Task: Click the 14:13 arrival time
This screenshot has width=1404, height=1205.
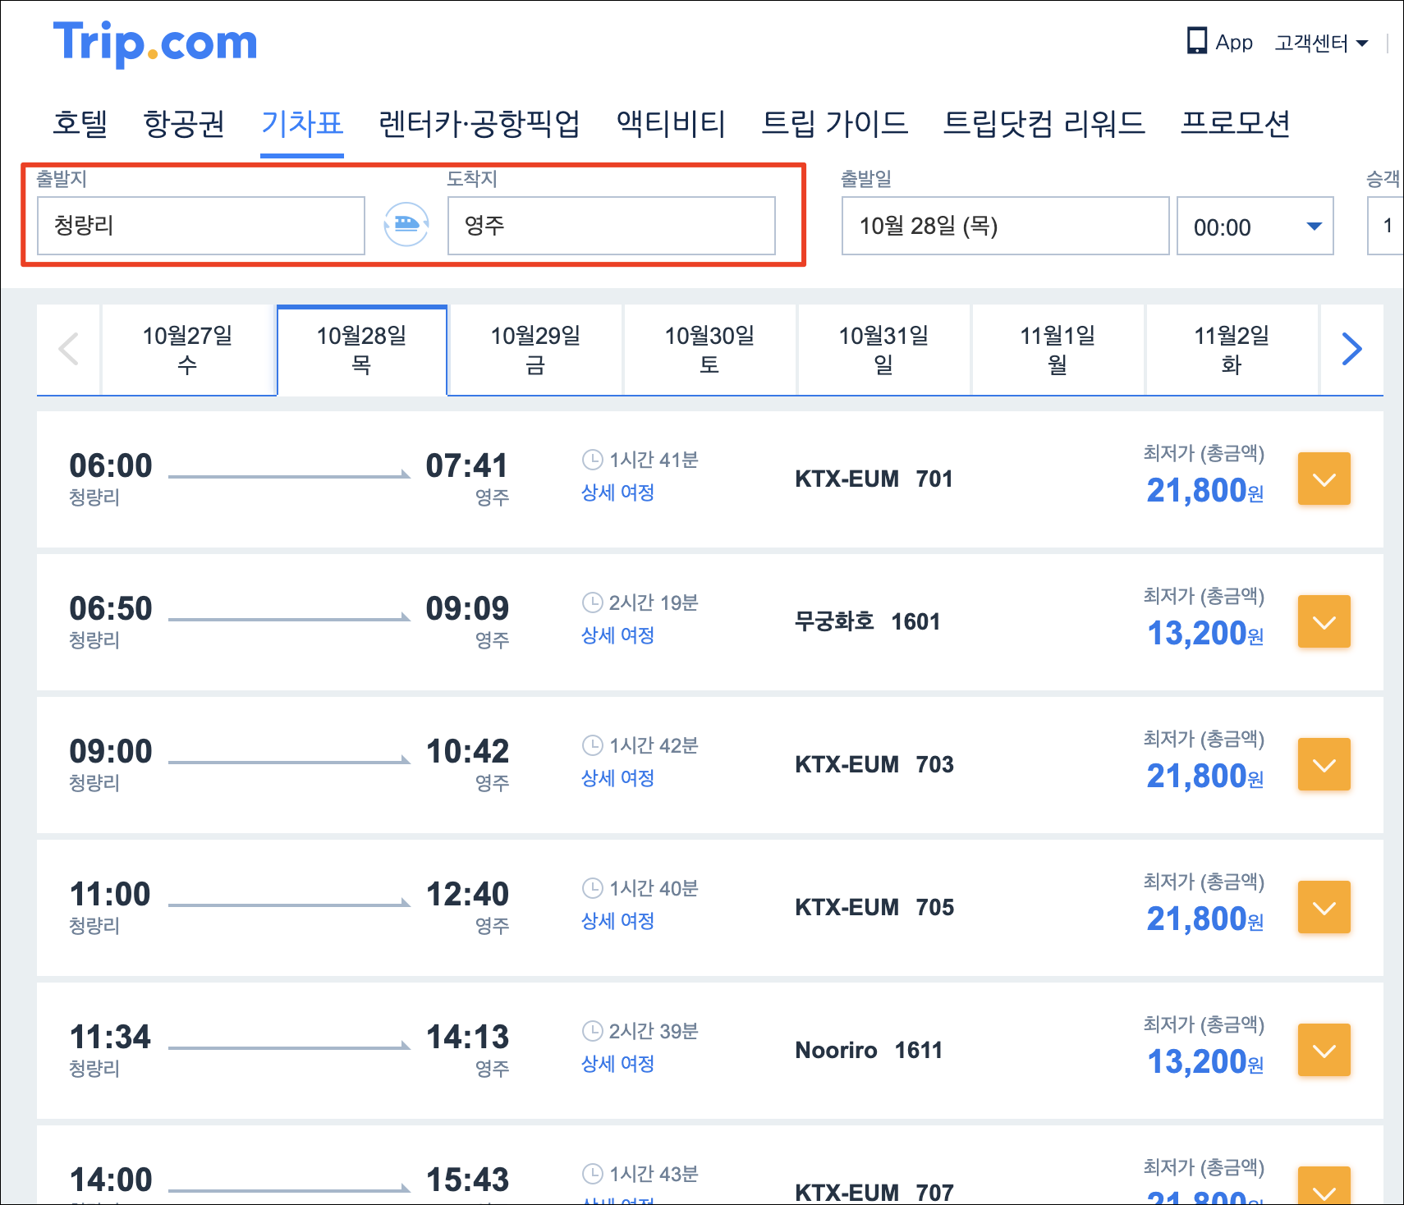Action: click(x=467, y=1037)
